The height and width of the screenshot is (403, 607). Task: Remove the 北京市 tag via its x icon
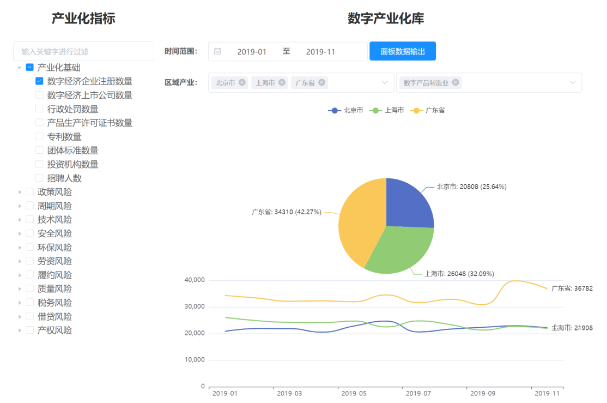[242, 82]
